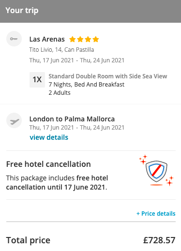Viewport: 181px width, 251px height.
Task: Click the 7 Nights, Bed And Breakfast text
Action: pyautogui.click(x=87, y=85)
